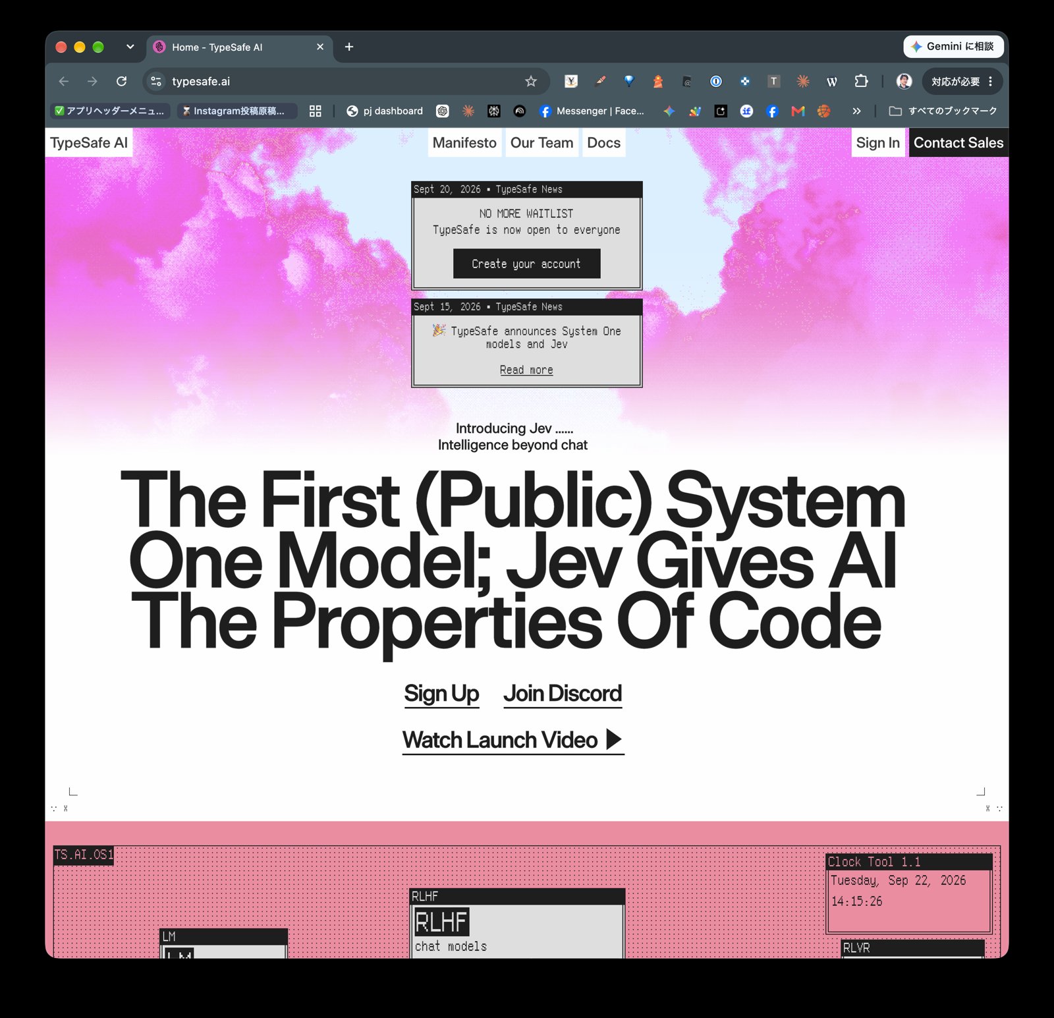The height and width of the screenshot is (1018, 1054).
Task: Close the Home - TypeSafe AI tab
Action: click(x=320, y=47)
